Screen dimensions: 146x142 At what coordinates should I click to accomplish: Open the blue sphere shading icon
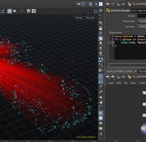[x=97, y=4]
